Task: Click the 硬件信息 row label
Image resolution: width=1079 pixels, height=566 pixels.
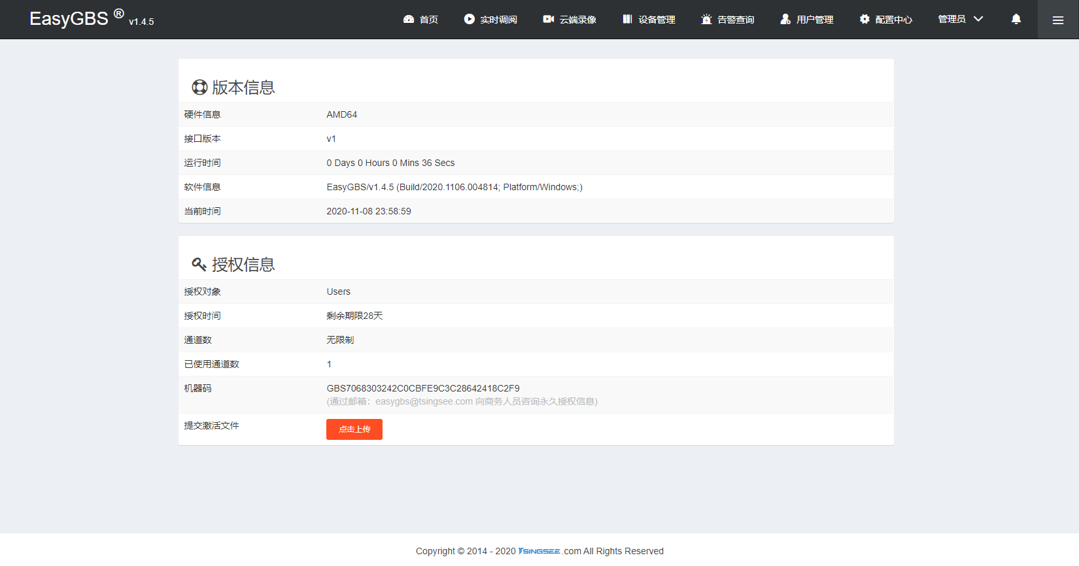Action: 202,114
